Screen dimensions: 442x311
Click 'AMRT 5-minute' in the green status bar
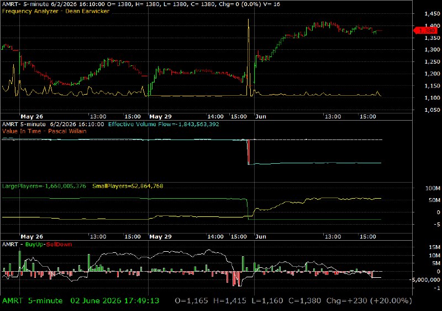33,301
